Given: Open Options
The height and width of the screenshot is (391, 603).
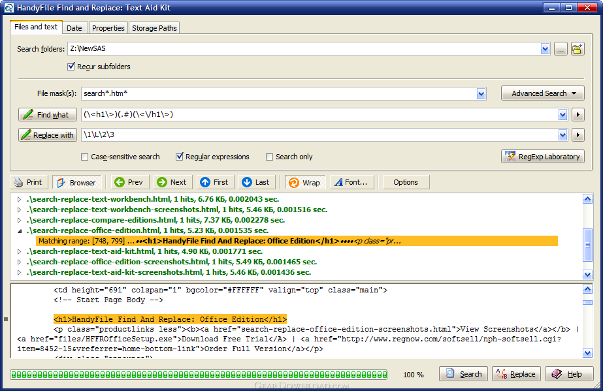Looking at the screenshot, I should pos(406,182).
